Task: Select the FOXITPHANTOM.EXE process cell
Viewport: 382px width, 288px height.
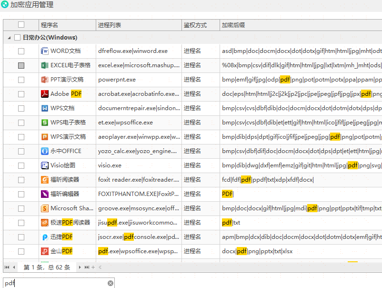Action: click(x=139, y=194)
